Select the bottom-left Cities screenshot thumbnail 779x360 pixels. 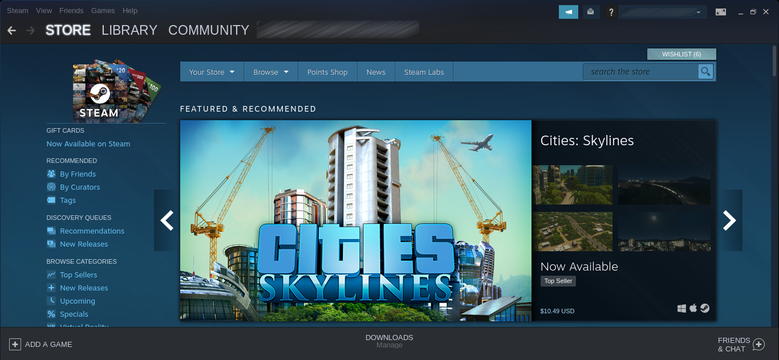[573, 231]
